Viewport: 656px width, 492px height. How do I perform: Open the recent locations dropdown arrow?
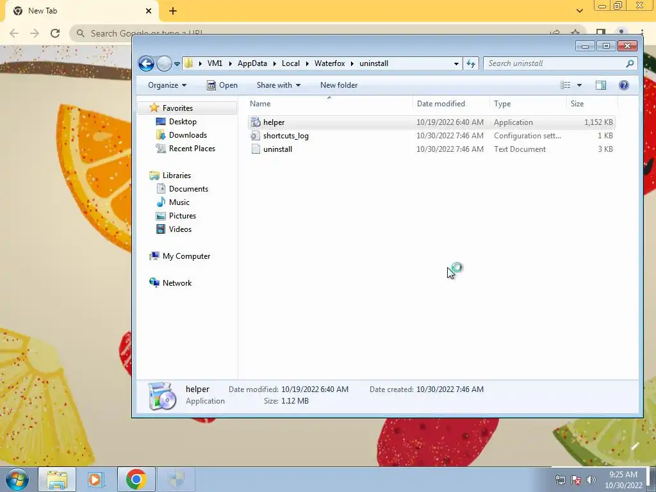coord(177,64)
